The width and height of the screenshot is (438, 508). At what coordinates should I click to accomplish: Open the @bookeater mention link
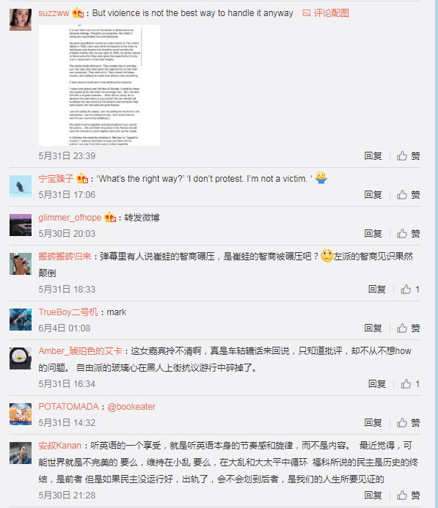pyautogui.click(x=131, y=407)
